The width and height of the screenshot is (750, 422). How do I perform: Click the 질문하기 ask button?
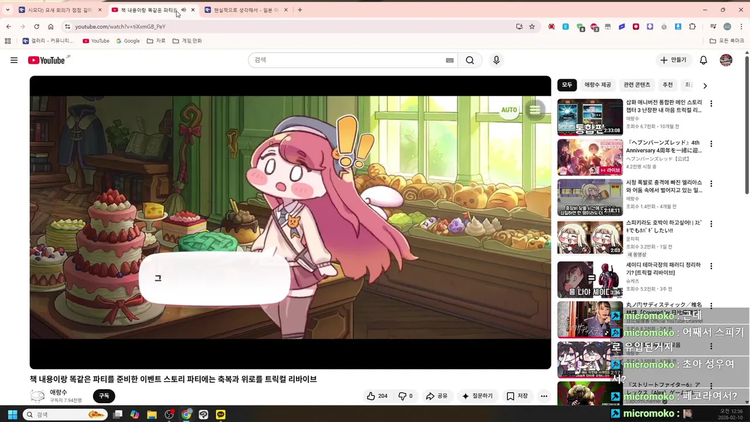tap(478, 396)
